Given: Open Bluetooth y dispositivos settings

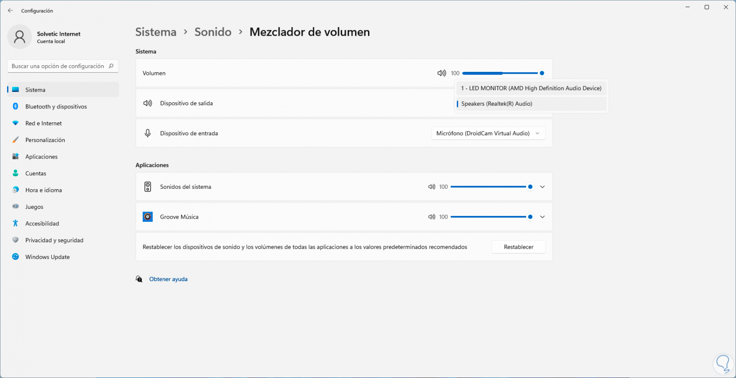Looking at the screenshot, I should [x=56, y=107].
